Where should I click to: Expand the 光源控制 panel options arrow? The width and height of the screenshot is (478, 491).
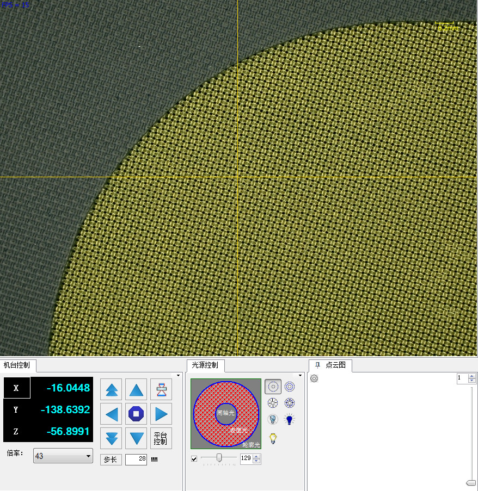click(300, 375)
